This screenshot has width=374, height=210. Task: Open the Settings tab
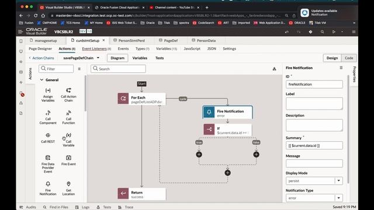coord(230,48)
